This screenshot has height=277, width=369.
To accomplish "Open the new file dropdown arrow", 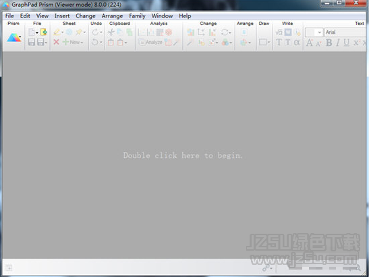I will (x=37, y=32).
